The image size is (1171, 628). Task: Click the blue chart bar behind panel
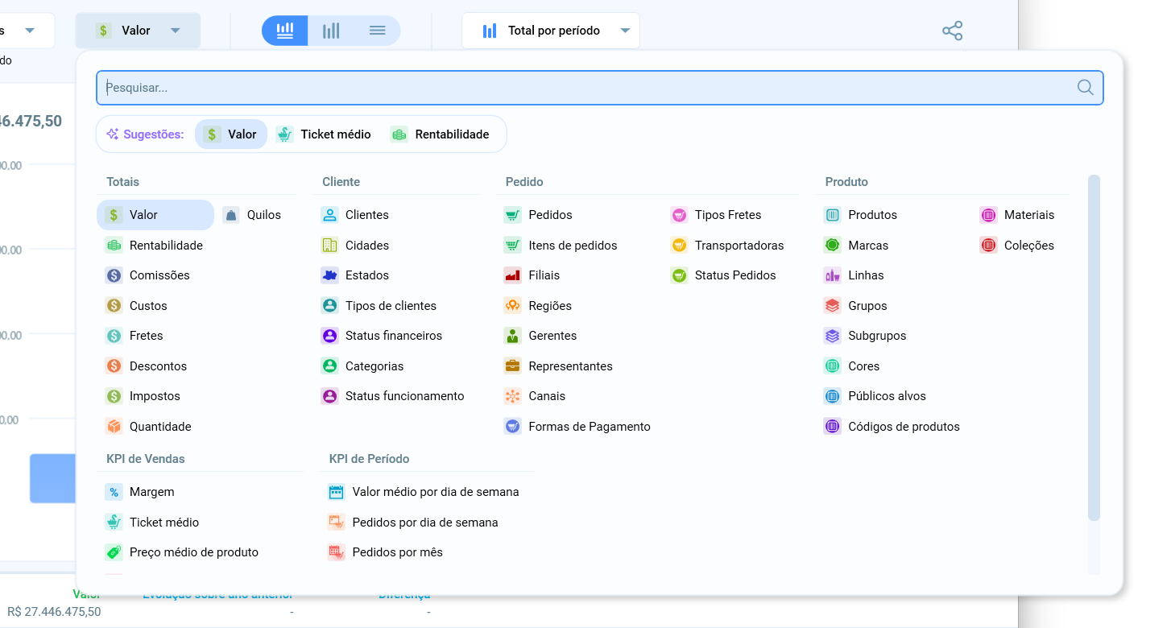click(x=52, y=478)
